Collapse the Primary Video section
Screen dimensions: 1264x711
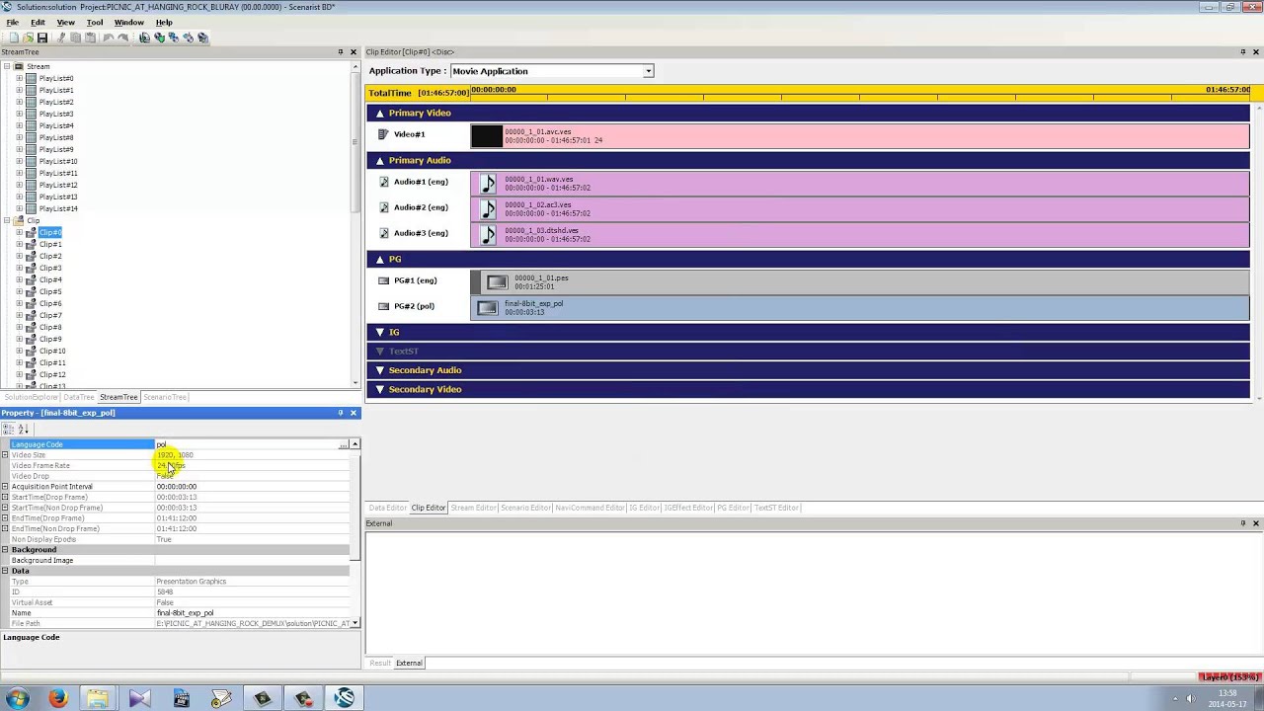379,114
